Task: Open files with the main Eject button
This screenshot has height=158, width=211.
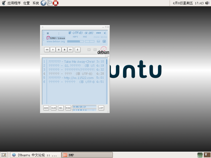Action: click(78, 50)
